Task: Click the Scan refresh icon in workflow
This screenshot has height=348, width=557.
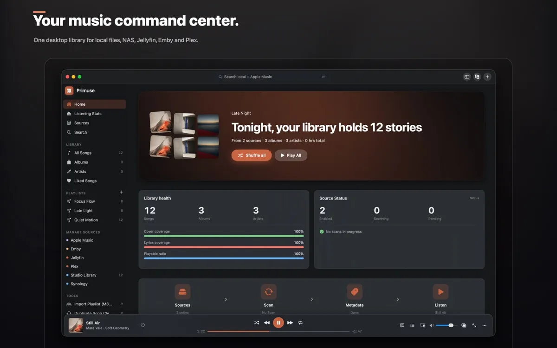Action: [268, 292]
